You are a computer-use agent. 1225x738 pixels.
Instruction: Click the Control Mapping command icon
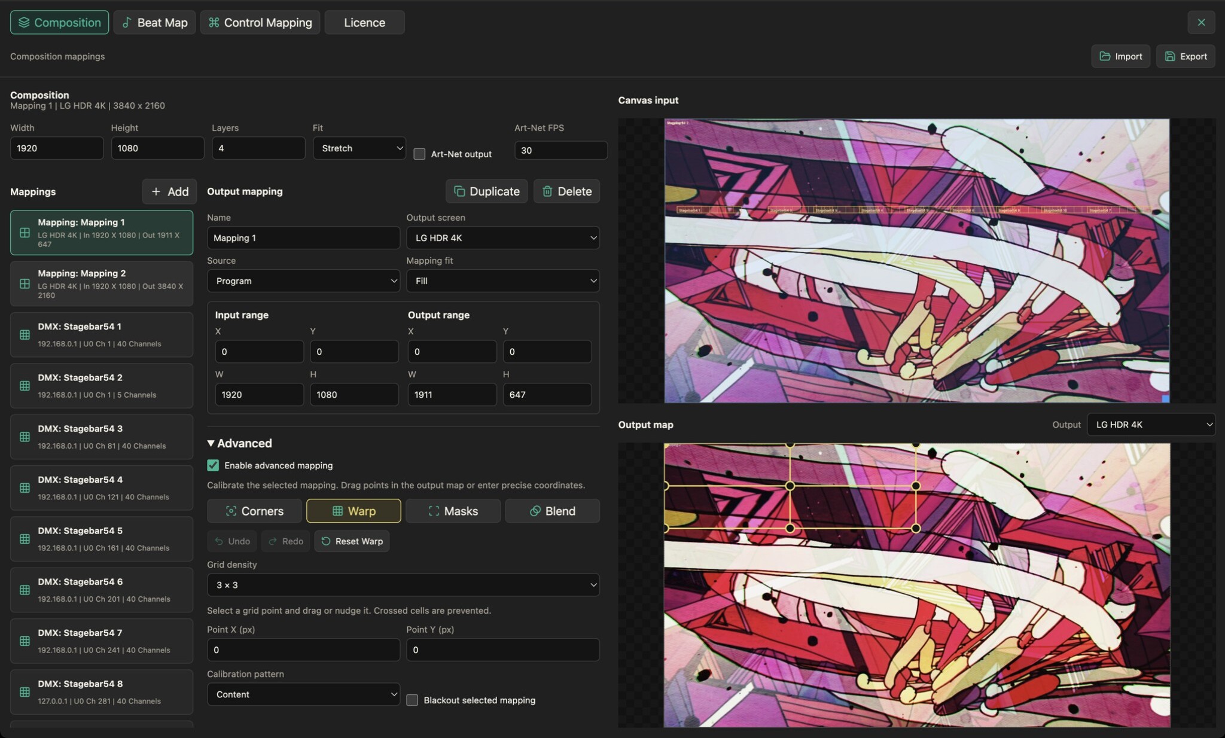[x=214, y=22]
